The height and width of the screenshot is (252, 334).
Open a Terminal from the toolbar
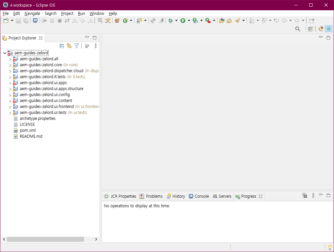[35, 21]
